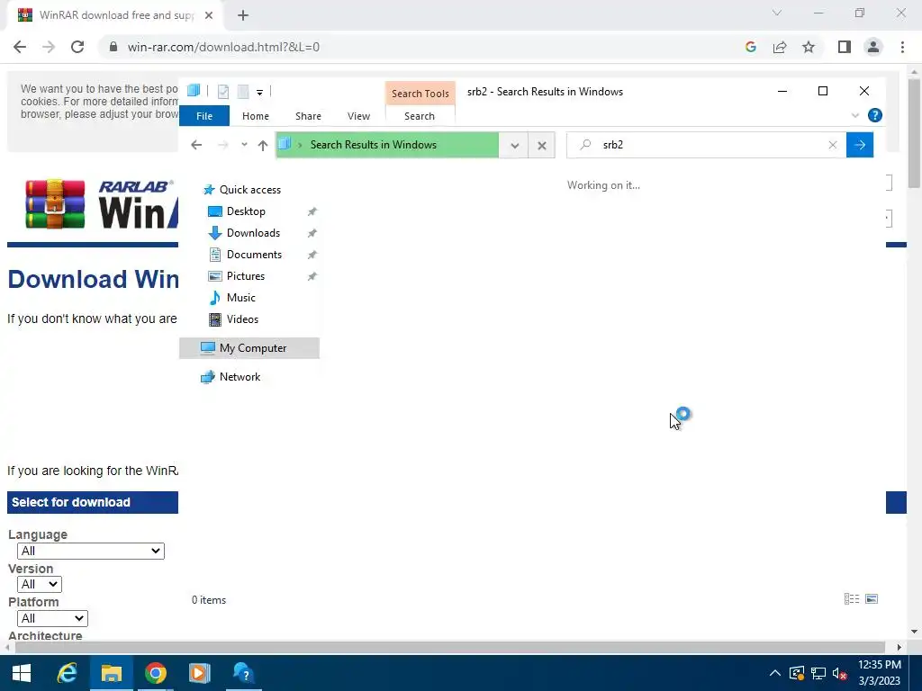
Task: Go up one folder level in Explorer
Action: [262, 145]
